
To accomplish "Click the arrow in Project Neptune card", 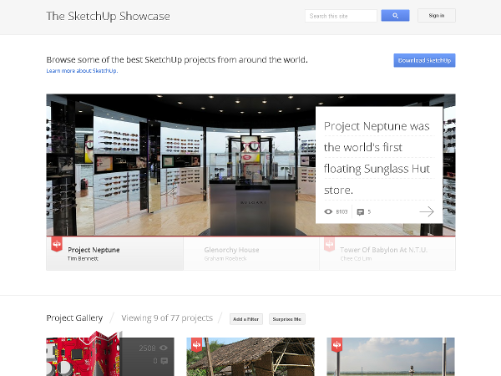I will 427,211.
